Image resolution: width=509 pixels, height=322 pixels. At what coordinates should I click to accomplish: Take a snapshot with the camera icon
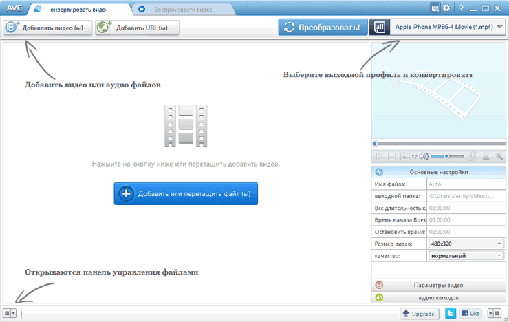coord(404,157)
